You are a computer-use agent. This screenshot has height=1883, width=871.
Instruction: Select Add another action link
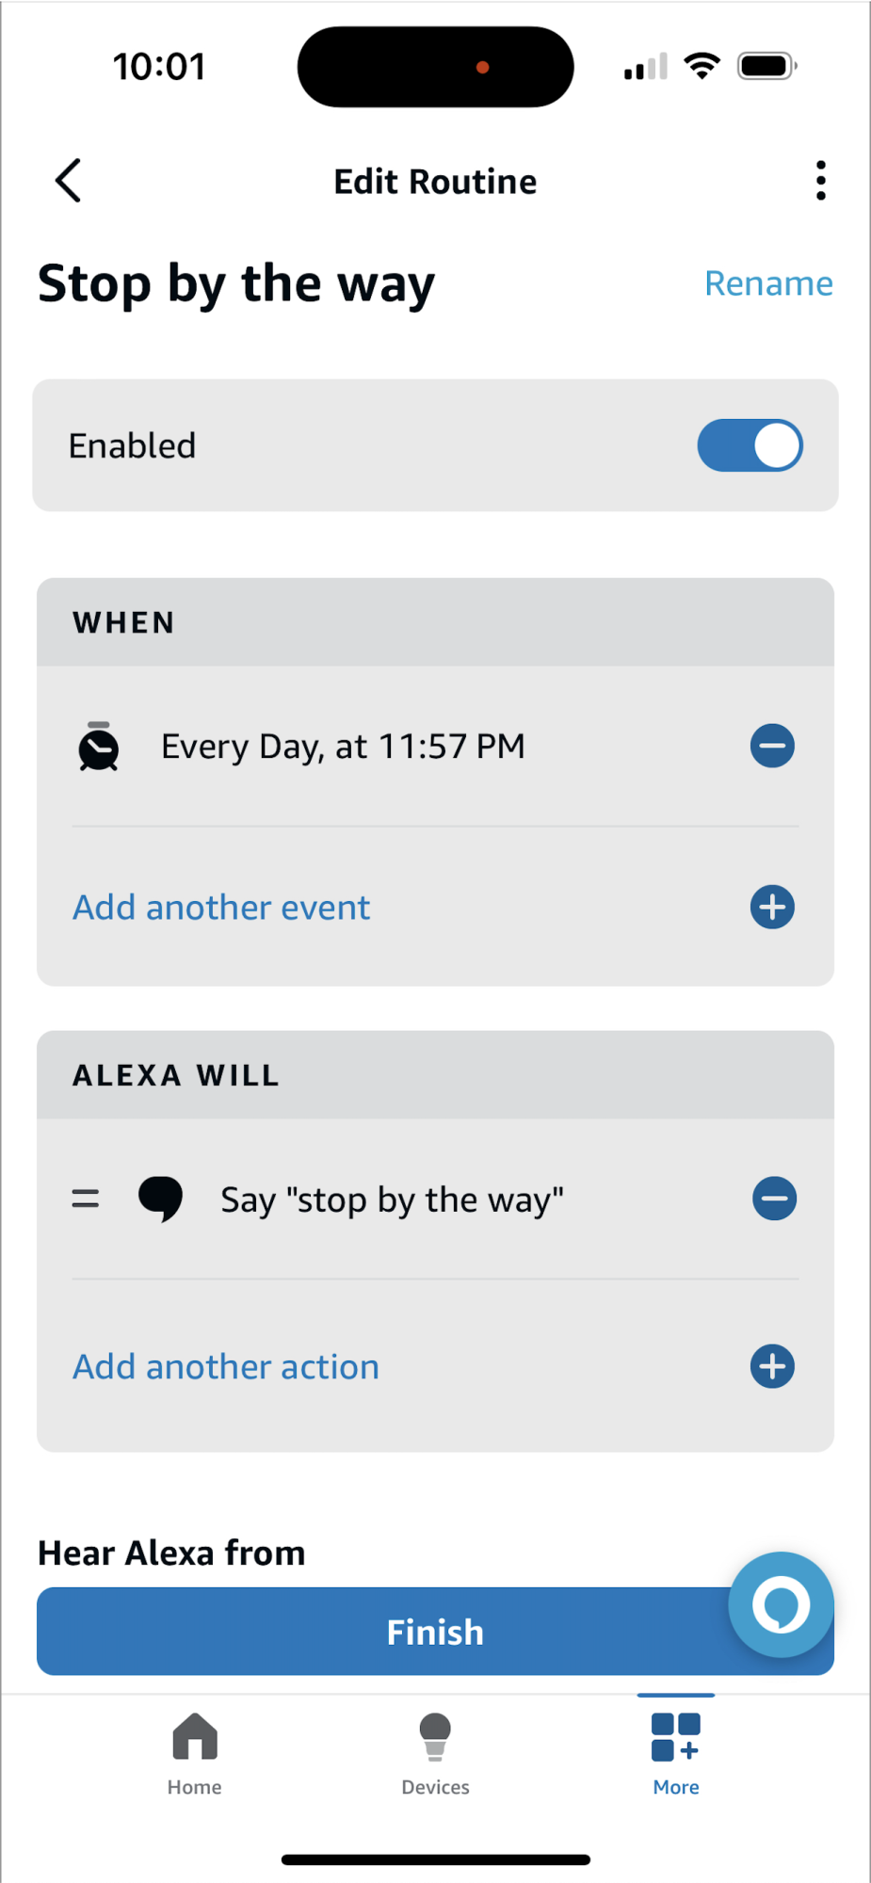pyautogui.click(x=226, y=1367)
